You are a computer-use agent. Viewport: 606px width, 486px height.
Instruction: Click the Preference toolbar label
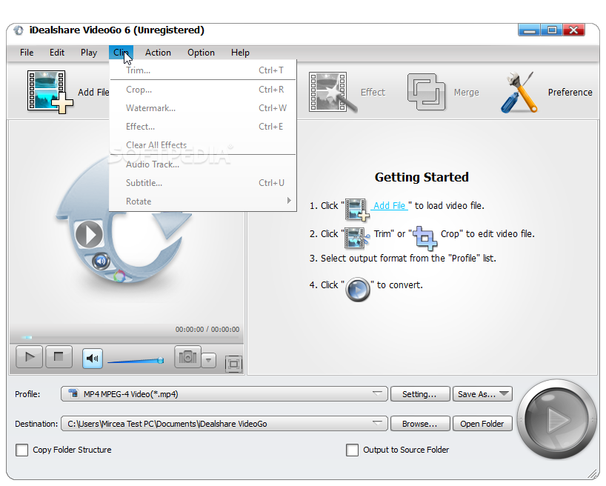click(x=570, y=93)
